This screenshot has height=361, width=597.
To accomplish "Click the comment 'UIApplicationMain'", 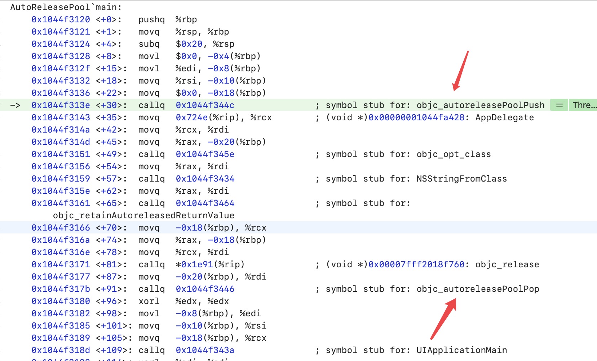I will pyautogui.click(x=462, y=350).
